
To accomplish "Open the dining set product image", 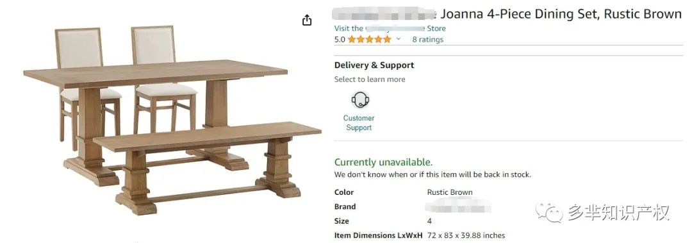I will [x=172, y=120].
